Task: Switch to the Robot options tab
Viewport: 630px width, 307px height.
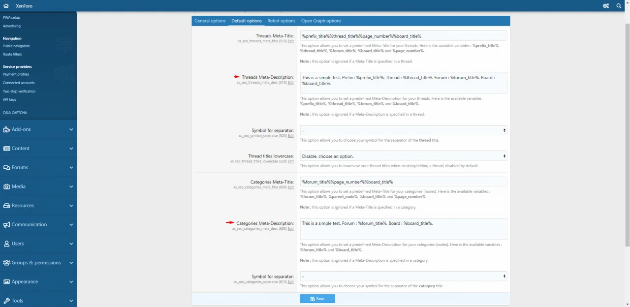Action: [x=281, y=21]
